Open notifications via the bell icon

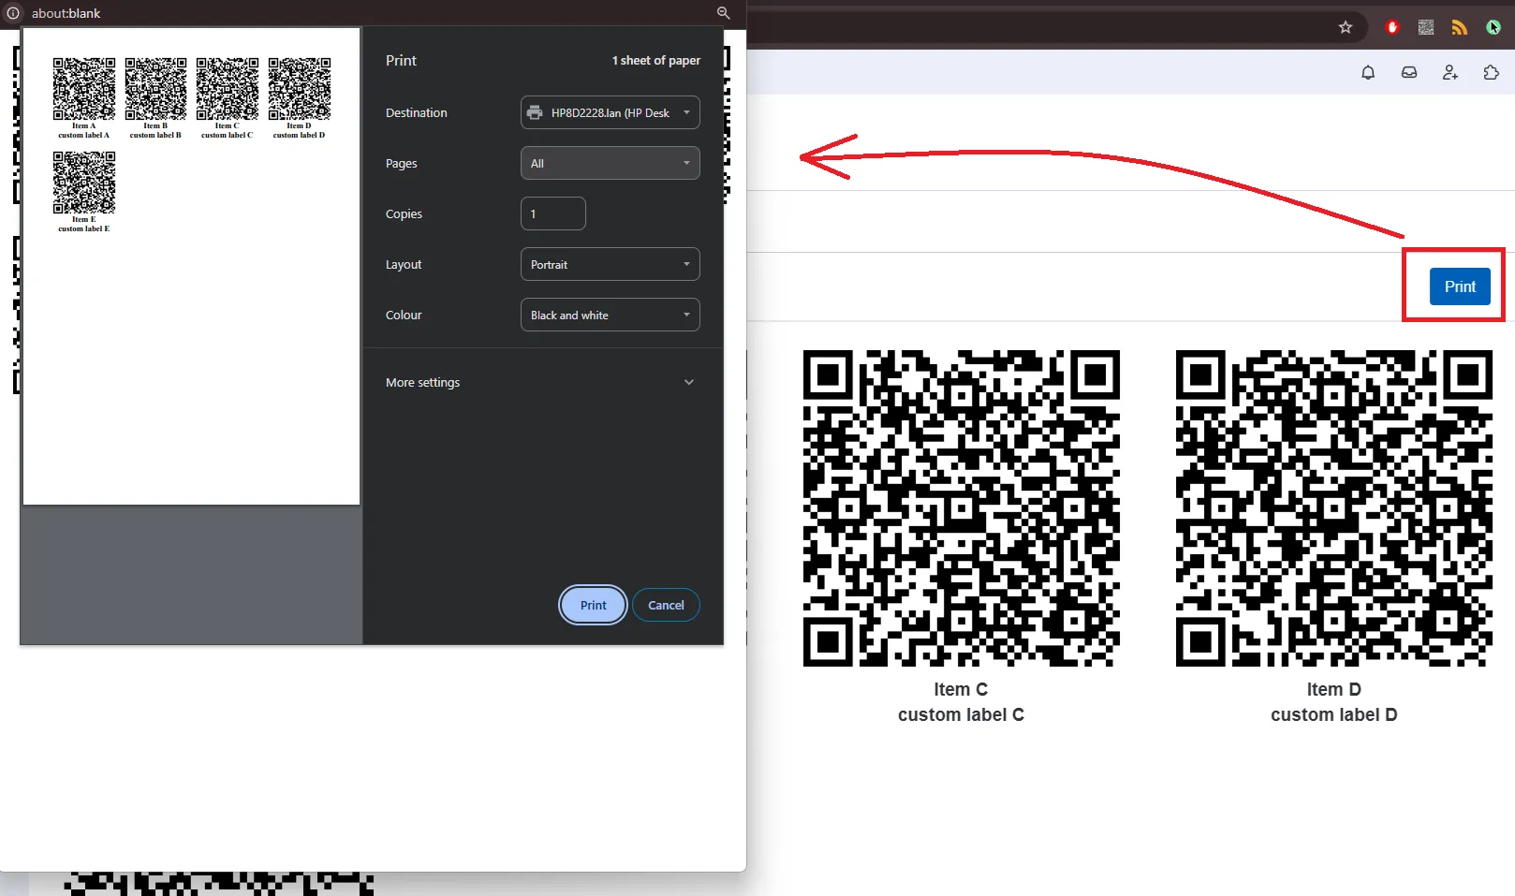(1368, 72)
